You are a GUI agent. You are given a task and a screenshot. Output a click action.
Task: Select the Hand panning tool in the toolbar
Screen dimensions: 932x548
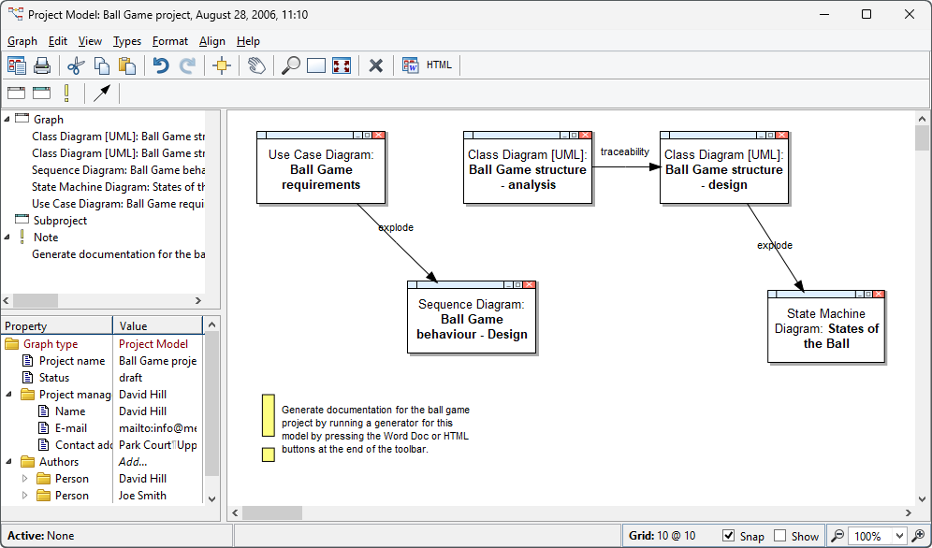click(255, 65)
